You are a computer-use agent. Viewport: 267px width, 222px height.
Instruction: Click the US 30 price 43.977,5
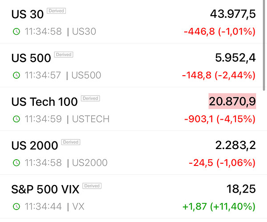(x=233, y=14)
